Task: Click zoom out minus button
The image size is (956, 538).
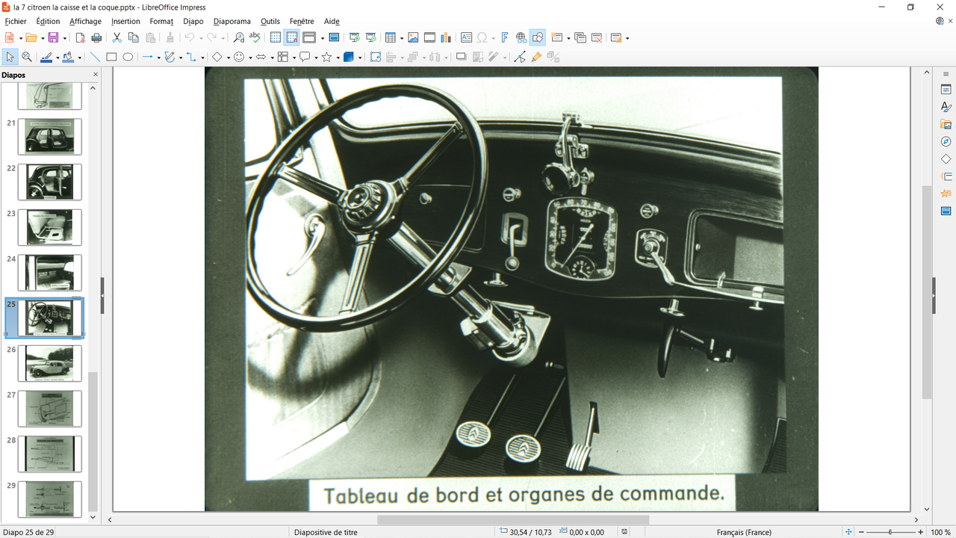Action: click(x=861, y=532)
